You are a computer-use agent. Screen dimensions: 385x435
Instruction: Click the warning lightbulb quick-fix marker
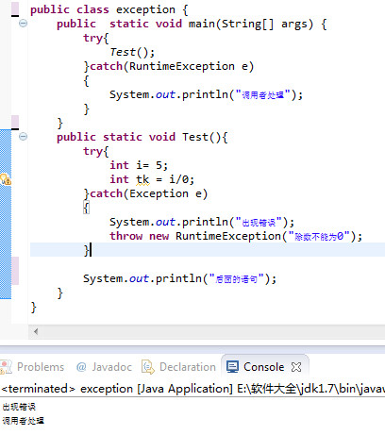6,179
